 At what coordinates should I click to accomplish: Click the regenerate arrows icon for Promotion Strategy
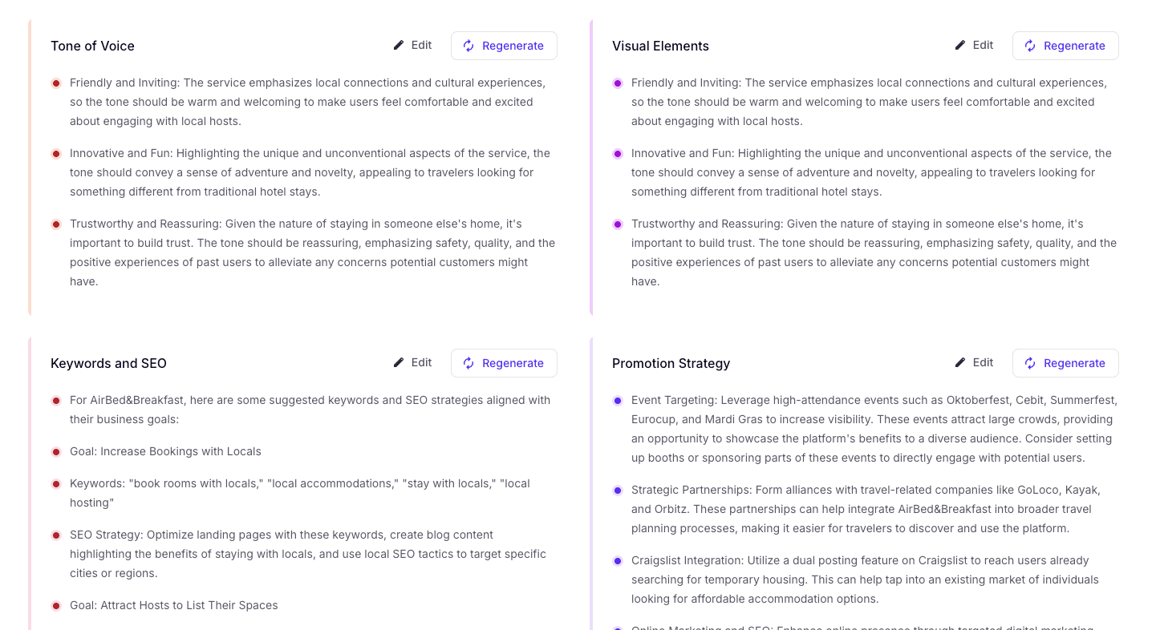tap(1031, 363)
